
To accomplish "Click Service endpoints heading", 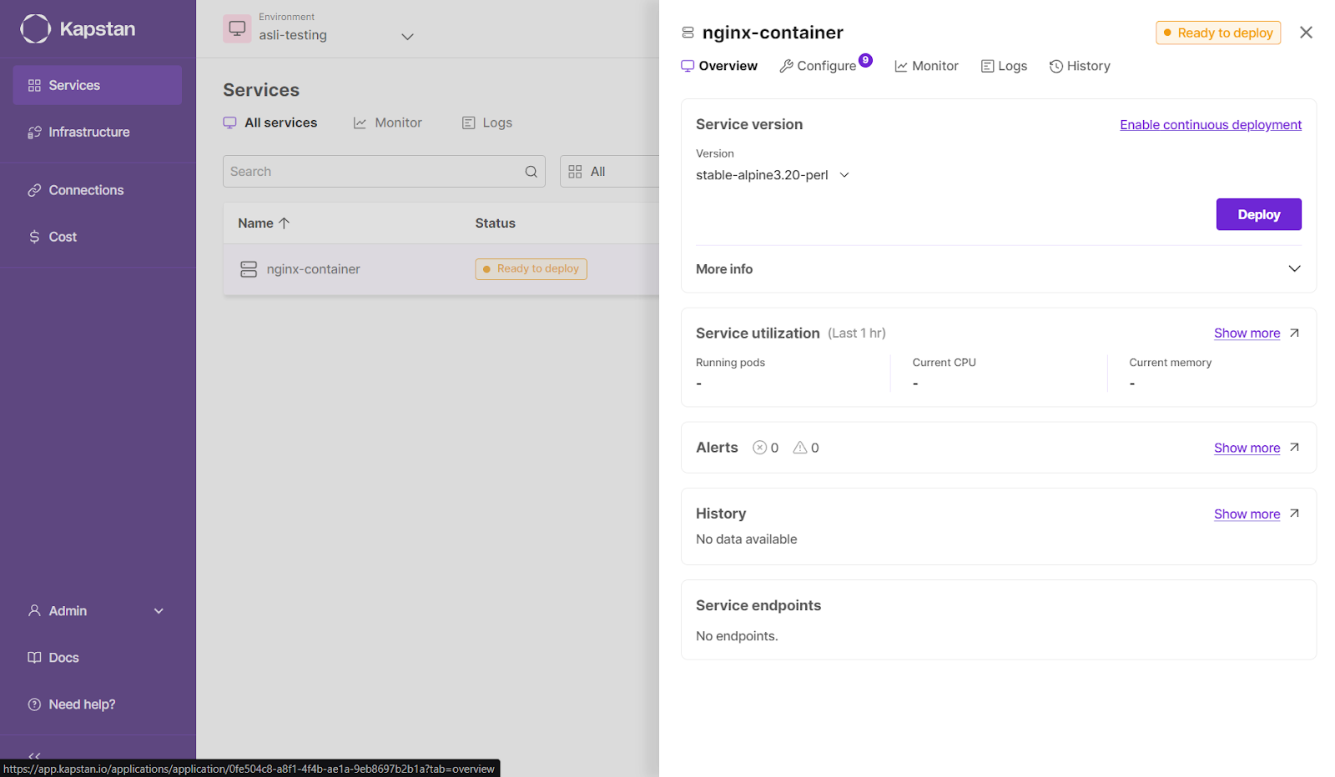I will coord(758,605).
